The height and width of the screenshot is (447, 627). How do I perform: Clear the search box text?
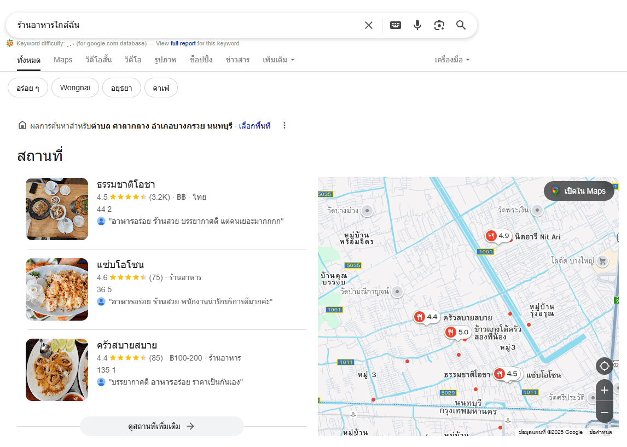tap(369, 25)
